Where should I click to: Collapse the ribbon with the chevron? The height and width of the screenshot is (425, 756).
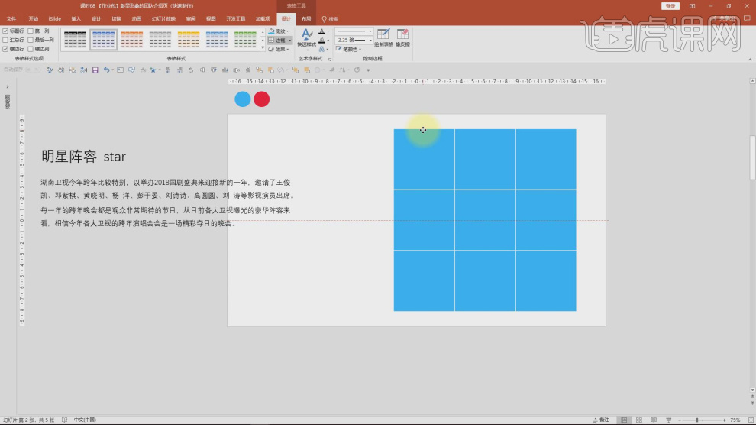click(x=750, y=60)
